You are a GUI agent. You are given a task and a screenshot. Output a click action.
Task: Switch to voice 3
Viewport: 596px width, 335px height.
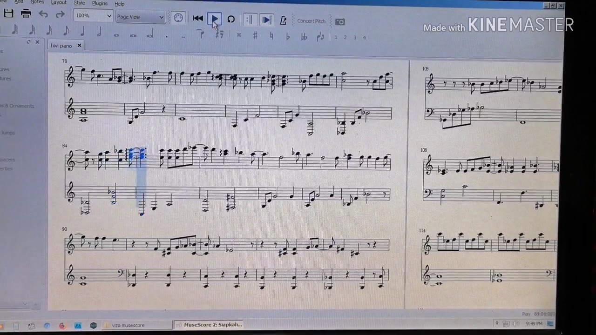click(x=355, y=37)
